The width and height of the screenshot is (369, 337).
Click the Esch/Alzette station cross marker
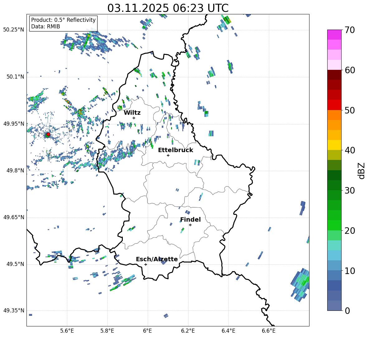pyautogui.click(x=146, y=264)
